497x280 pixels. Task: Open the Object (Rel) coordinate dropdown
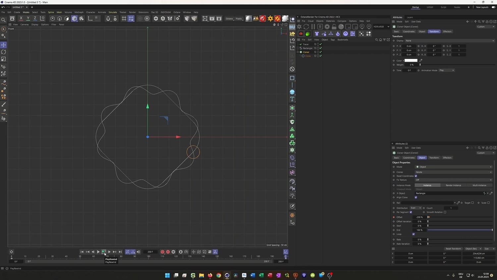472,248
